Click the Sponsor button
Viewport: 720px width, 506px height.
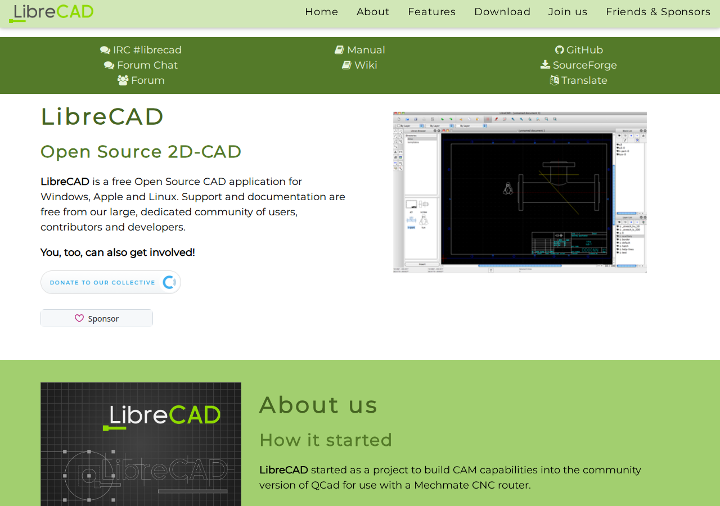pos(97,318)
